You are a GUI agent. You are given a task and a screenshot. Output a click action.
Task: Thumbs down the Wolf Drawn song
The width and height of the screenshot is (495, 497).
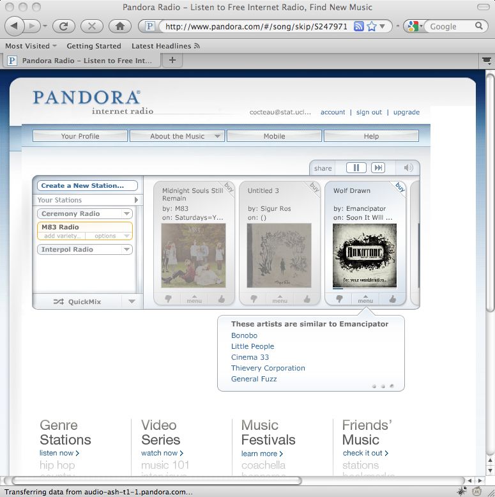pyautogui.click(x=339, y=299)
